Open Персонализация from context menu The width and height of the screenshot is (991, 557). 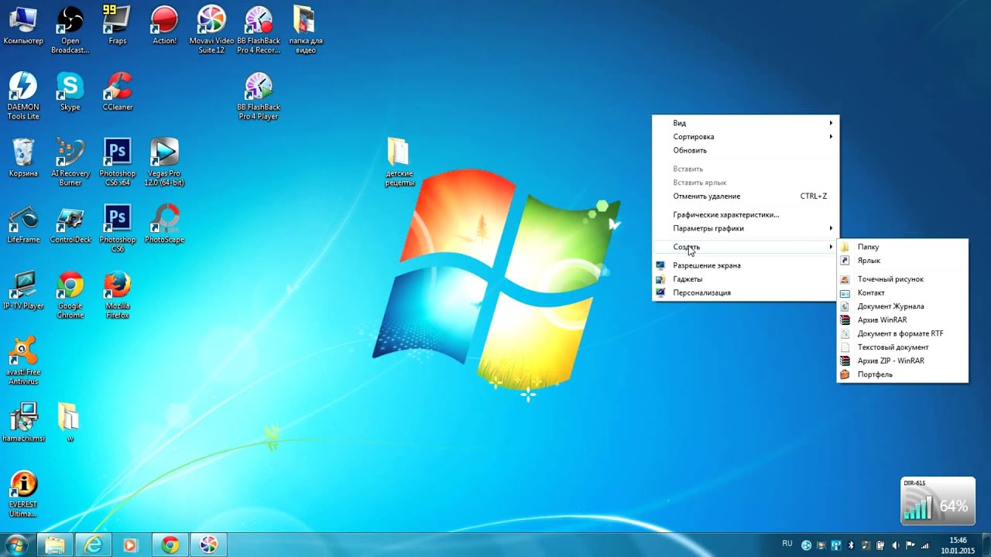click(746, 293)
